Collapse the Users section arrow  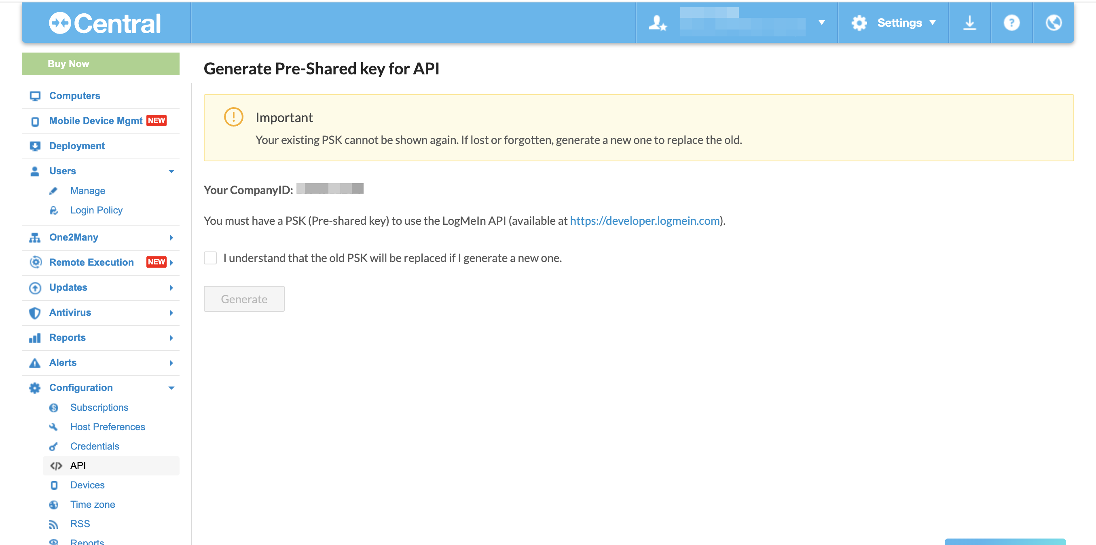171,171
